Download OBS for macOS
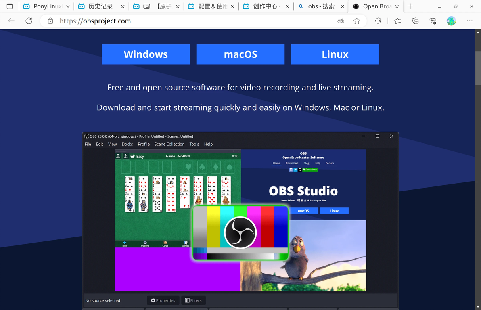This screenshot has height=310, width=481. pyautogui.click(x=240, y=54)
